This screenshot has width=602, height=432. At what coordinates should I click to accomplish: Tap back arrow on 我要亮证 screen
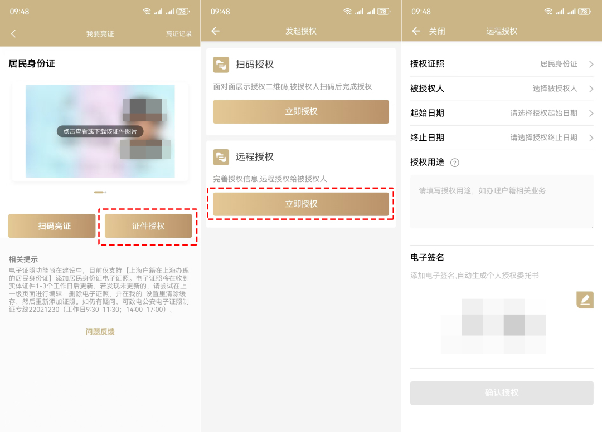pos(13,34)
